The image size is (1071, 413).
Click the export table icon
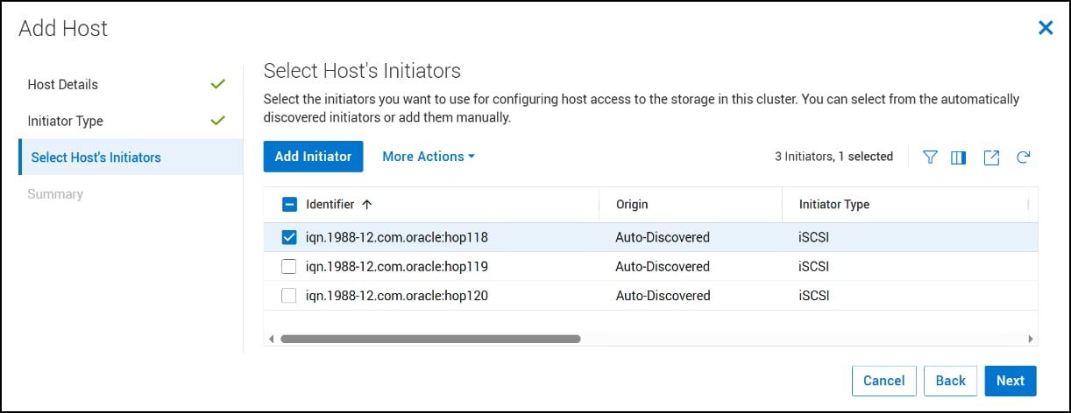[x=991, y=157]
